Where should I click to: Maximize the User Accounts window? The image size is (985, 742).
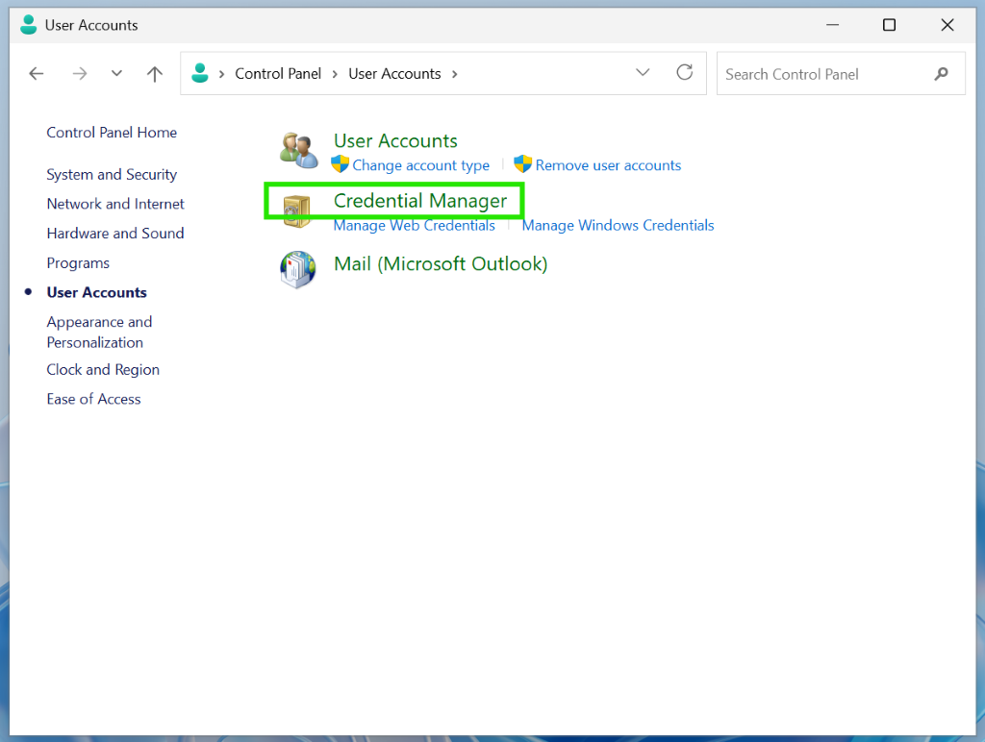pos(889,25)
